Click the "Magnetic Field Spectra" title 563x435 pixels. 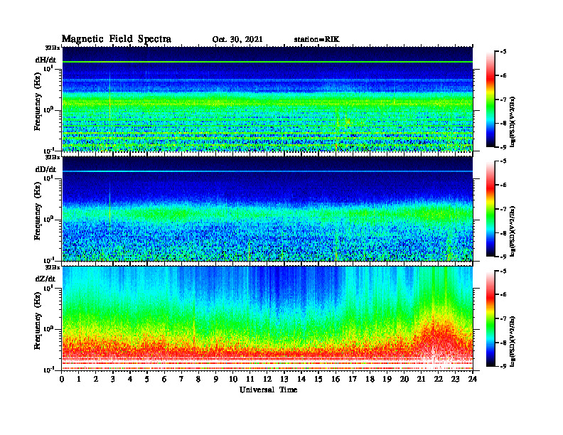click(x=117, y=39)
